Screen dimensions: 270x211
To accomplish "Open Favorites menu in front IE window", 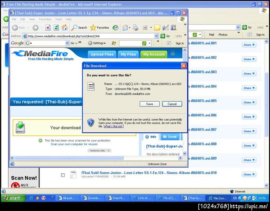I will click(x=45, y=19).
